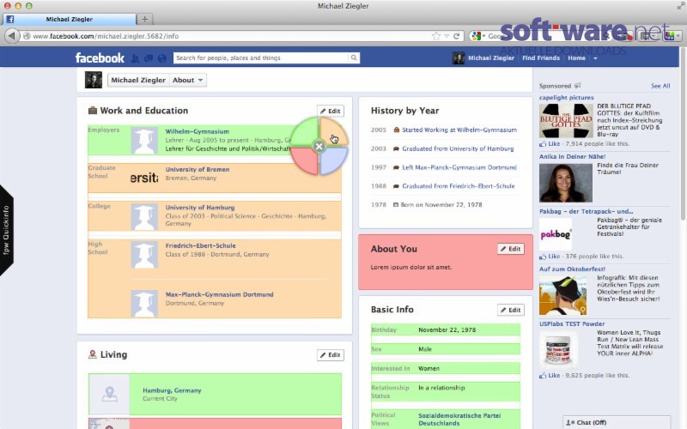
Task: Click the header profile picture thumbnail
Action: click(x=459, y=57)
